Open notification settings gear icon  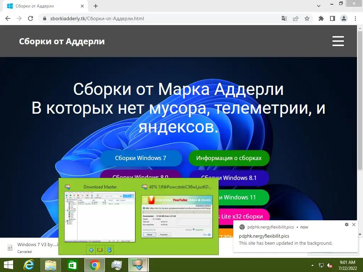347,224
